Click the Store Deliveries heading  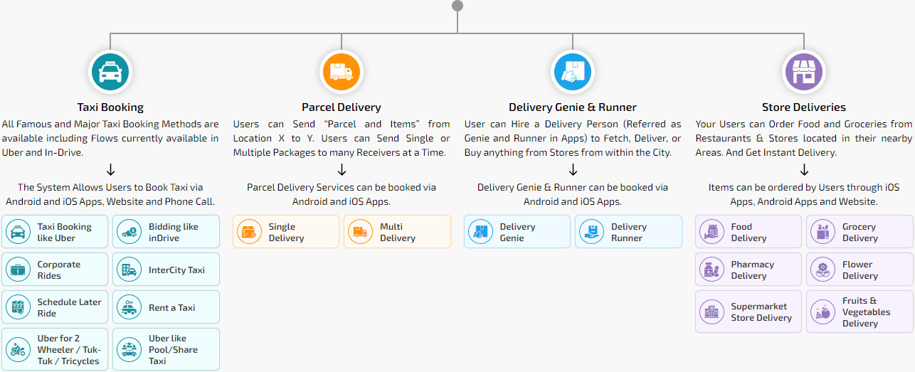[x=803, y=107]
